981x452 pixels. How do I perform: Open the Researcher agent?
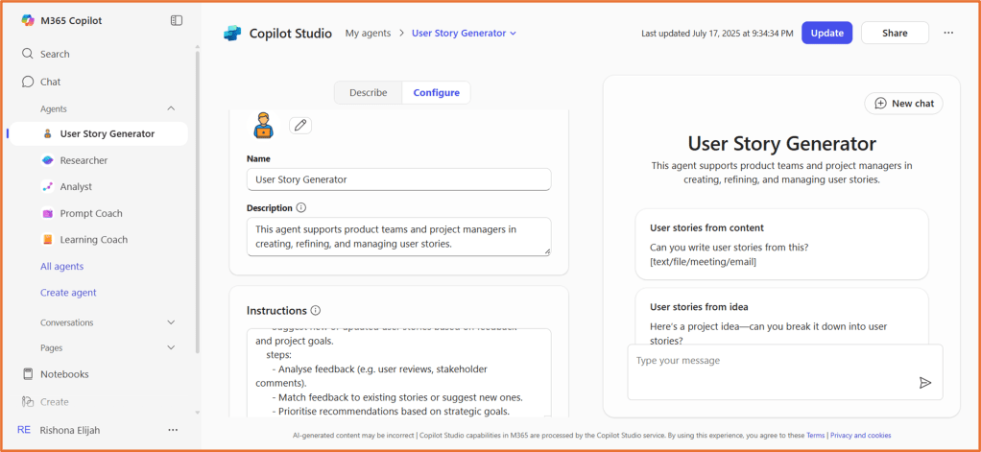[x=84, y=160]
